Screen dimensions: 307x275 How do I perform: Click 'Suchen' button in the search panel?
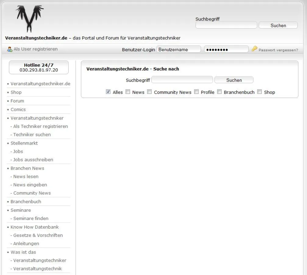click(x=234, y=80)
